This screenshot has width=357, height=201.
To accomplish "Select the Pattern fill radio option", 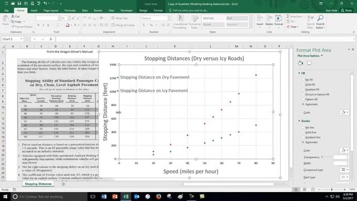I will 303,99.
